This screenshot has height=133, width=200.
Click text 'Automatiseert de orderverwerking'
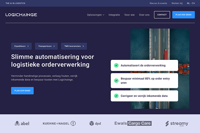tap(143, 65)
